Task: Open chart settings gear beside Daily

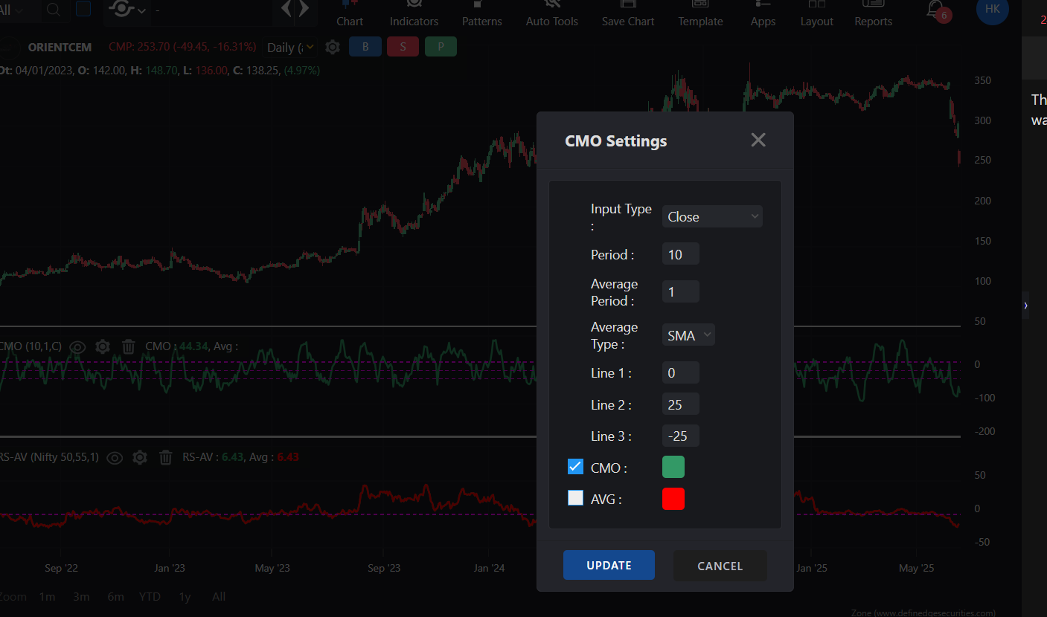Action: click(x=333, y=47)
